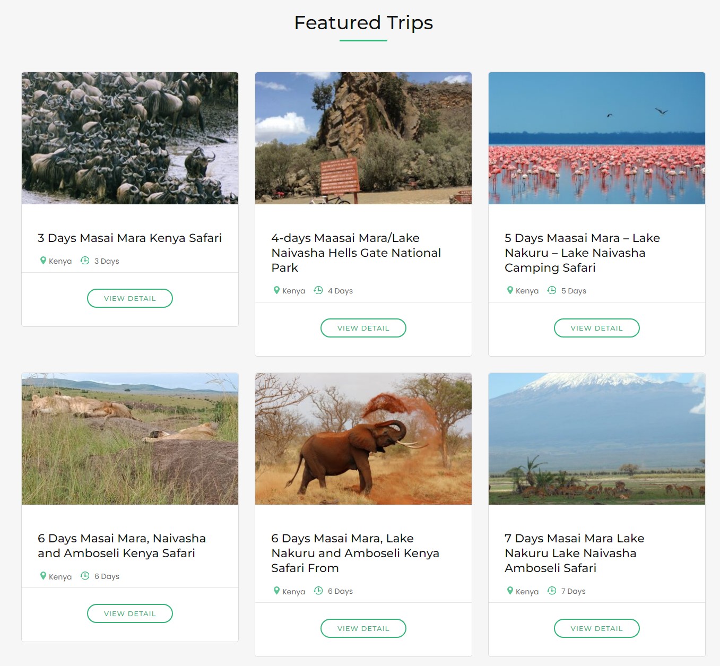Click location pin on 7 Days Amboseli card
720x666 pixels.
click(510, 591)
